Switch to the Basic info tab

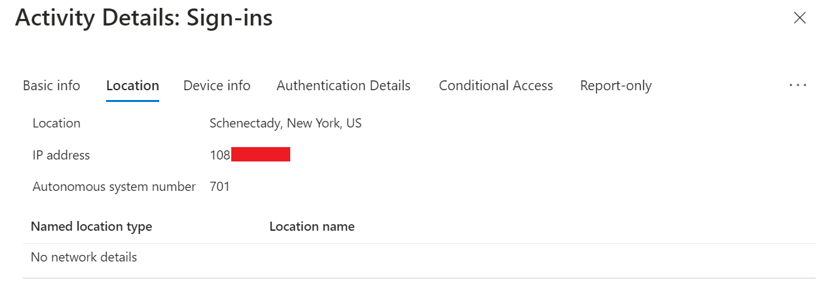point(51,86)
